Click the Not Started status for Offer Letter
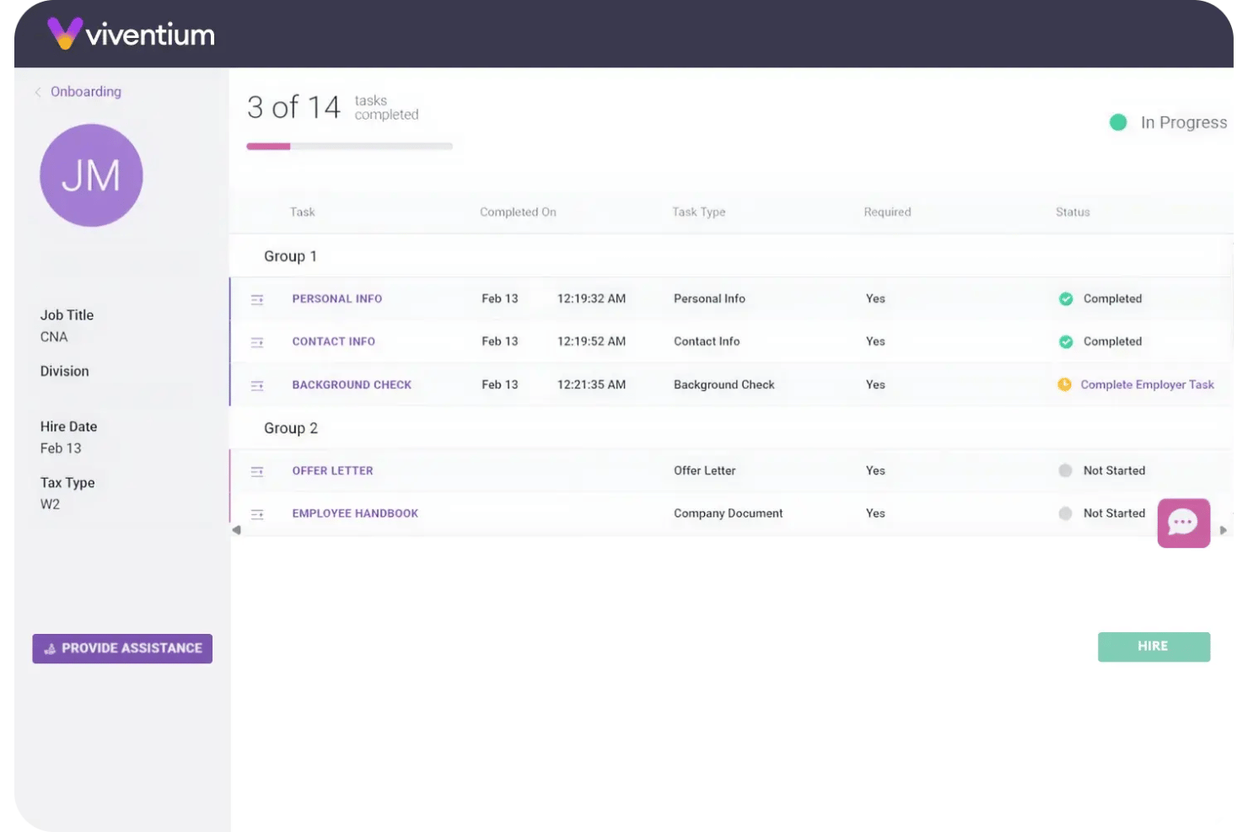The height and width of the screenshot is (832, 1248). 1114,470
